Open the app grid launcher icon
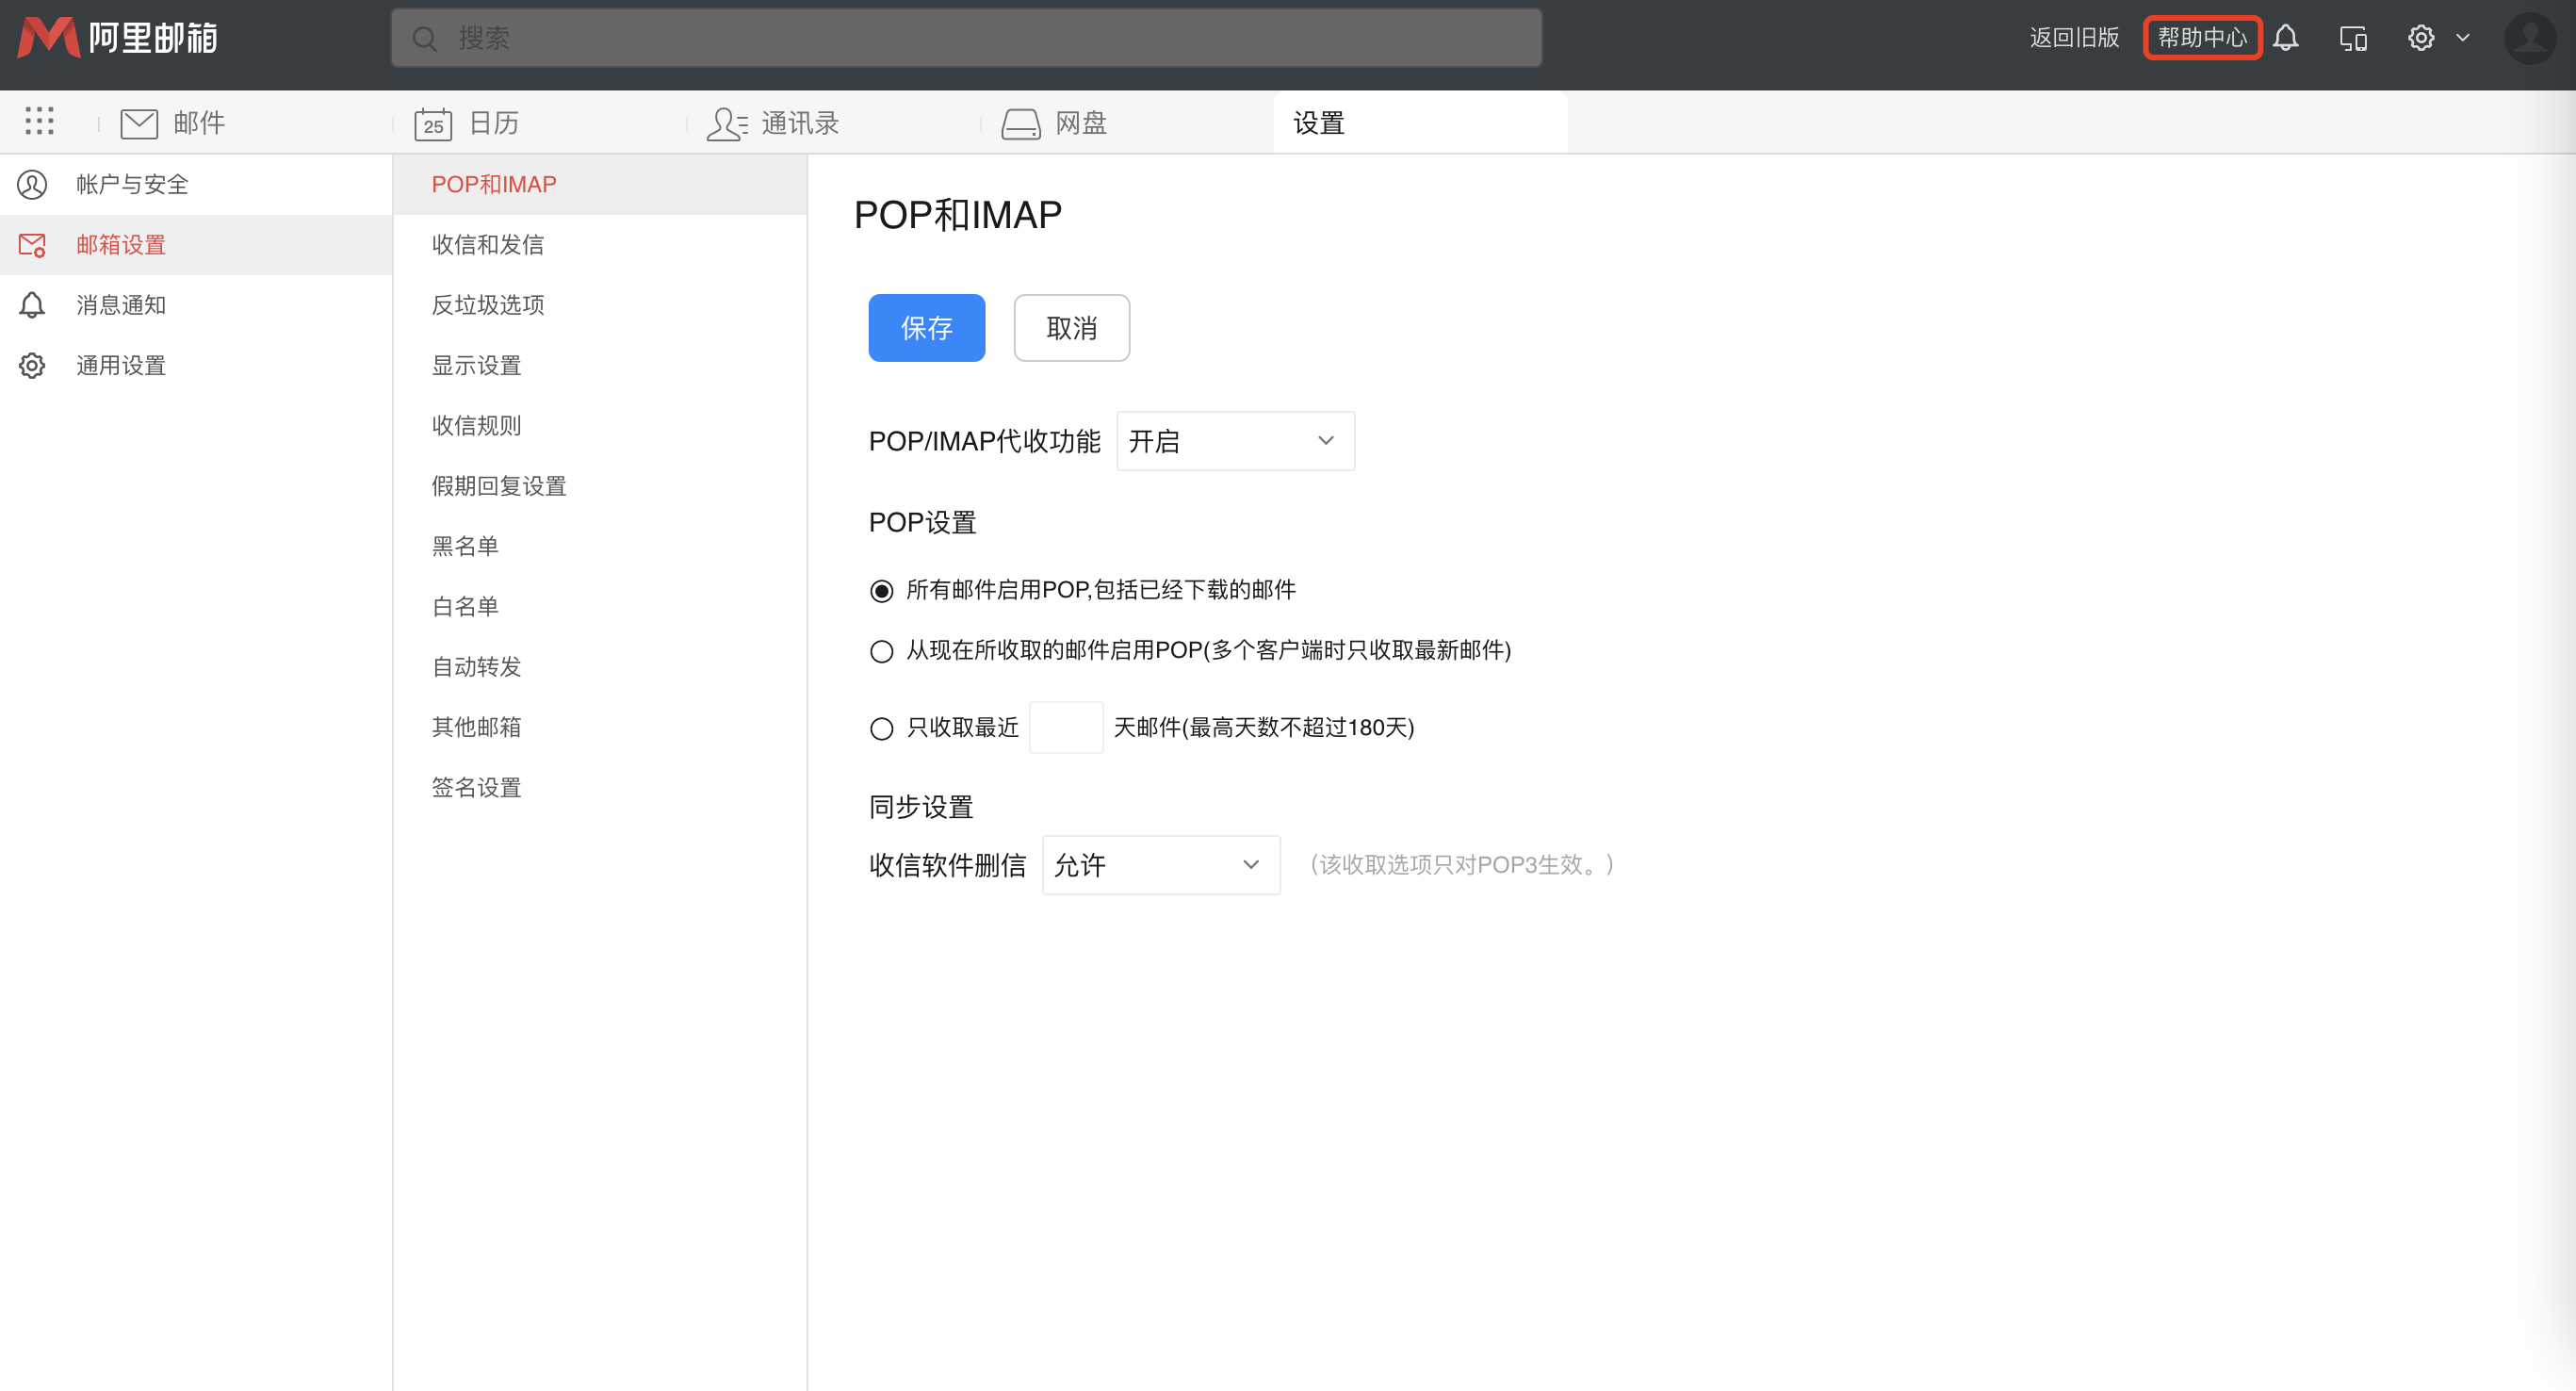This screenshot has width=2576, height=1391. coord(39,121)
